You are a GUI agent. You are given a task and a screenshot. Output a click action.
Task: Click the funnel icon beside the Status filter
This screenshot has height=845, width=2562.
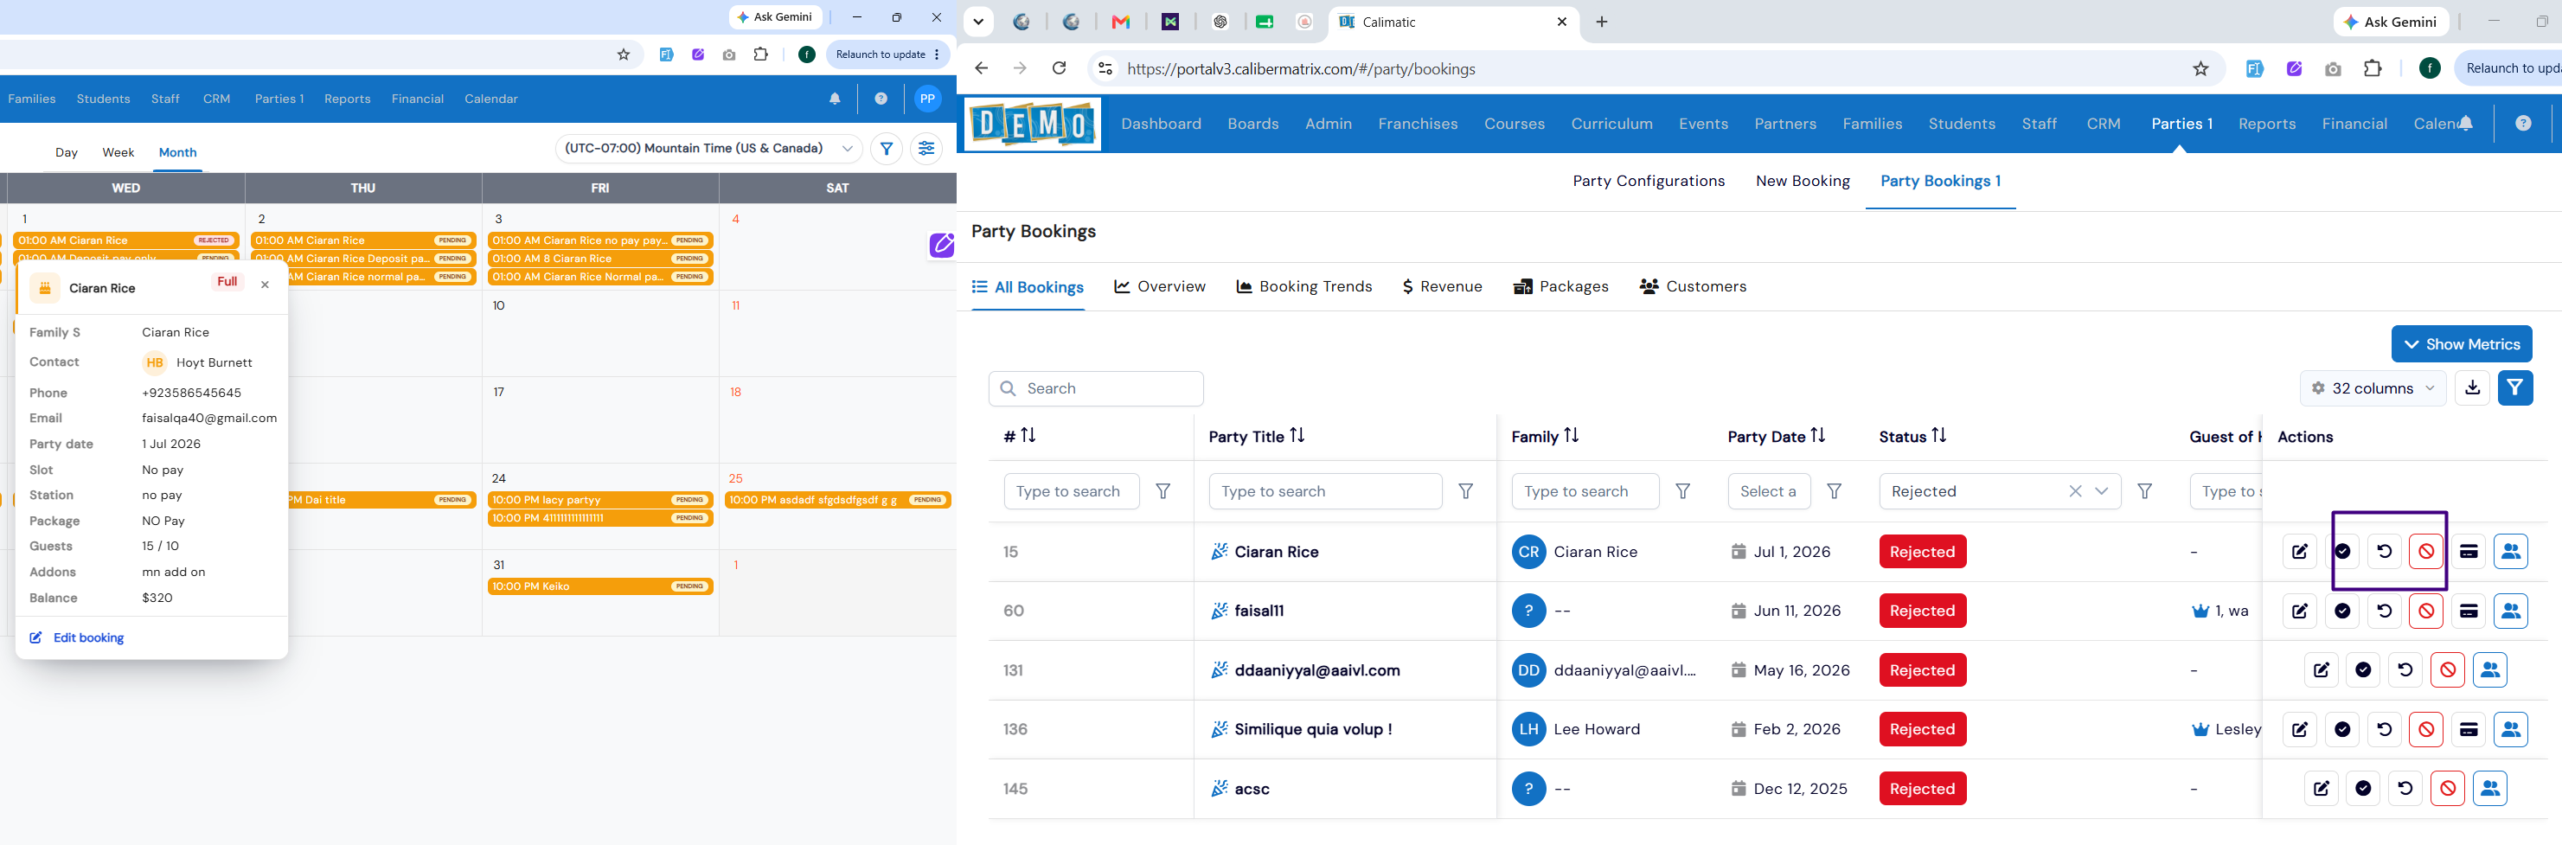(x=2145, y=491)
